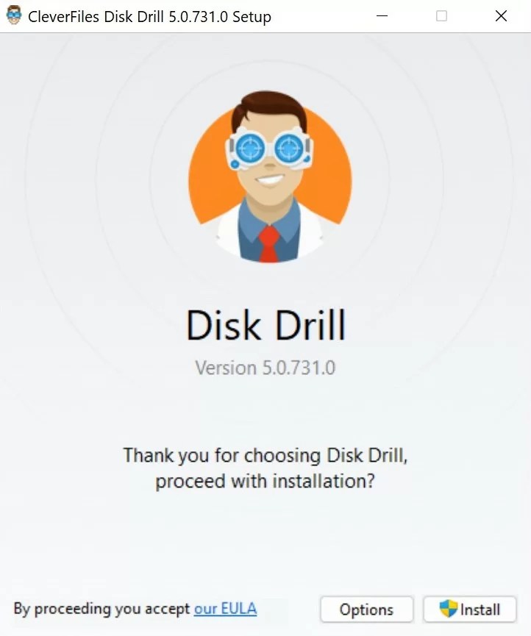This screenshot has width=531, height=636.
Task: Click the mascot's right blue goggle lens
Action: pyautogui.click(x=289, y=149)
